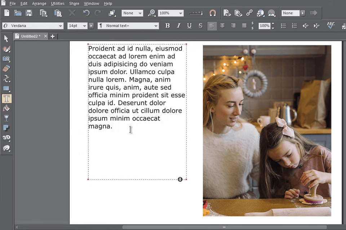This screenshot has width=346, height=230.
Task: Click the Copy icon in the toolbar
Action: (44, 13)
